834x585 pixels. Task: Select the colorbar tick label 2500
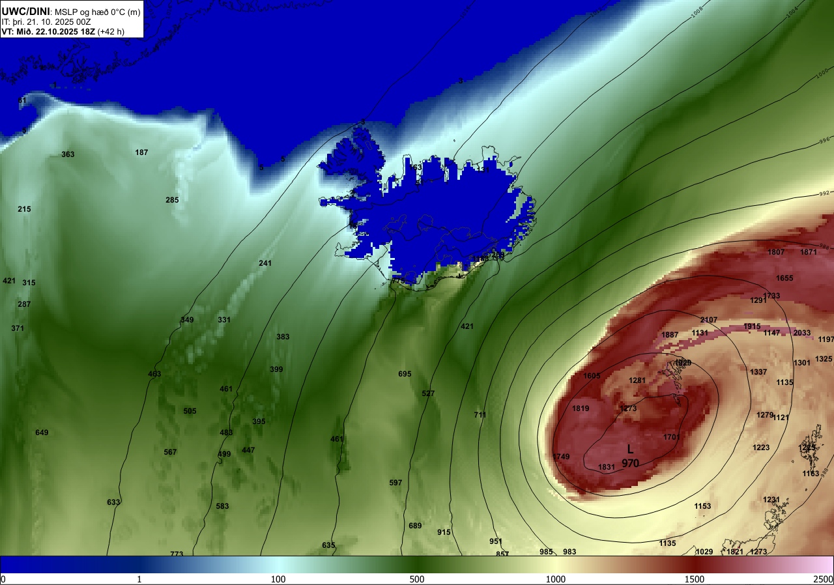pos(824,579)
